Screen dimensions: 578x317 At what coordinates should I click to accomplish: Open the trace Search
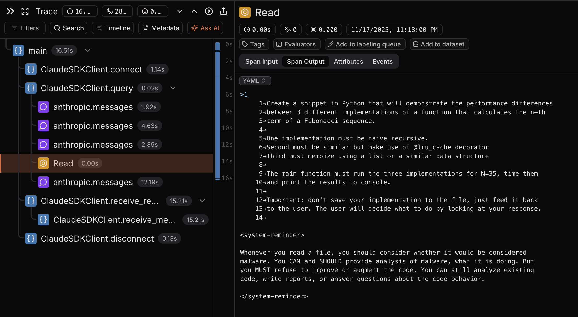point(69,28)
